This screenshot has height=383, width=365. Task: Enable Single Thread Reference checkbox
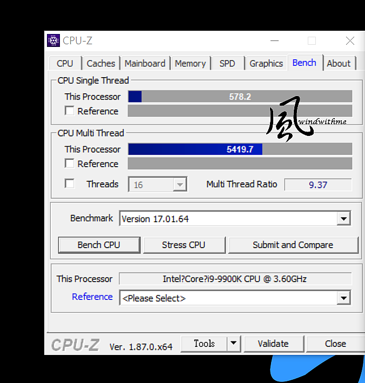click(x=70, y=111)
